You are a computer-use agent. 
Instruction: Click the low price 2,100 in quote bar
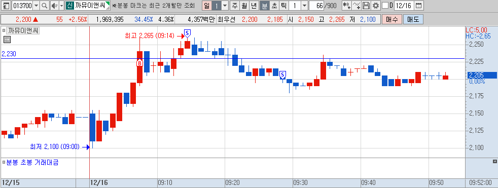click(368, 19)
